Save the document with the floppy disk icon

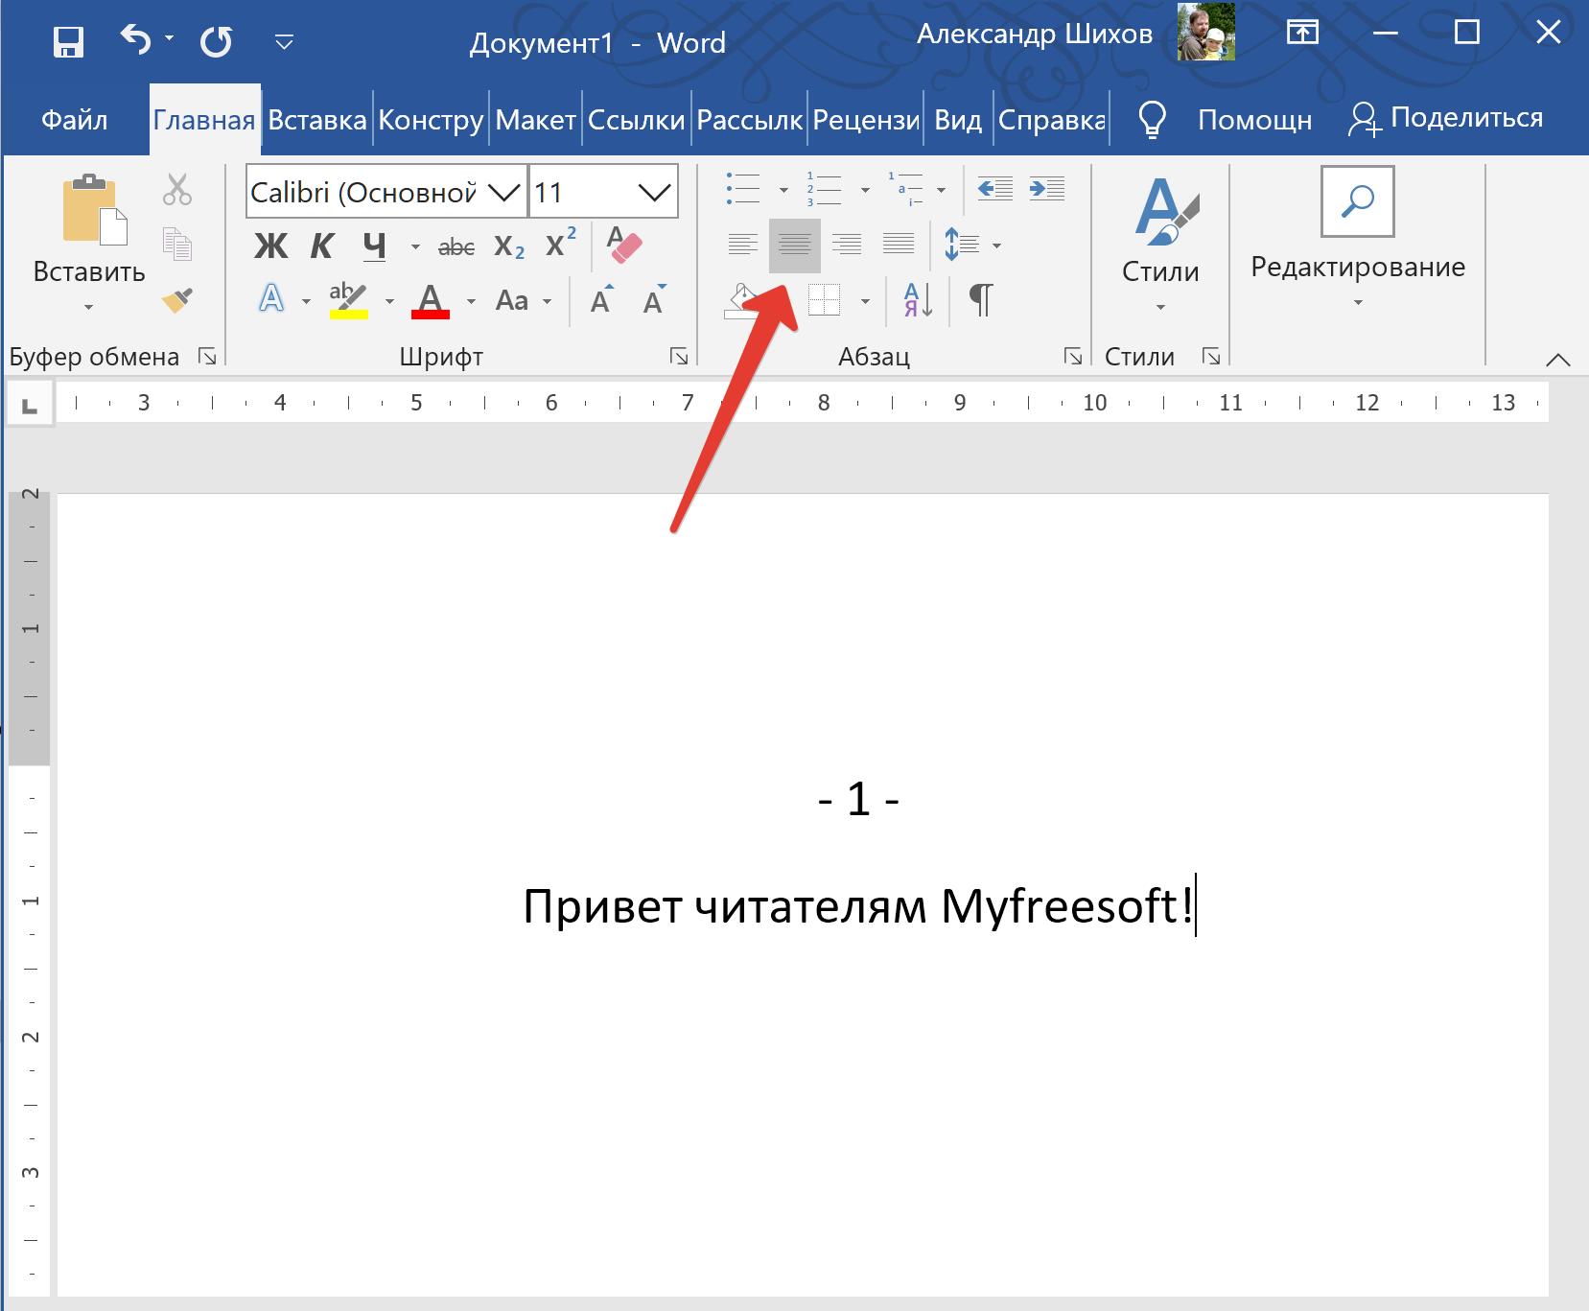point(68,42)
